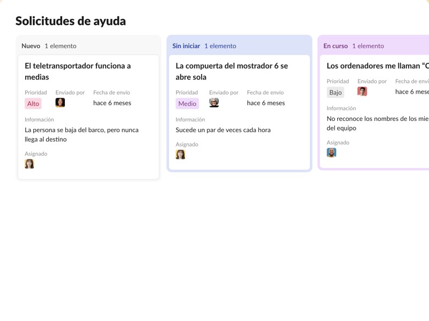Open the Sin iniciar column header
Image resolution: width=429 pixels, height=321 pixels.
(x=186, y=46)
